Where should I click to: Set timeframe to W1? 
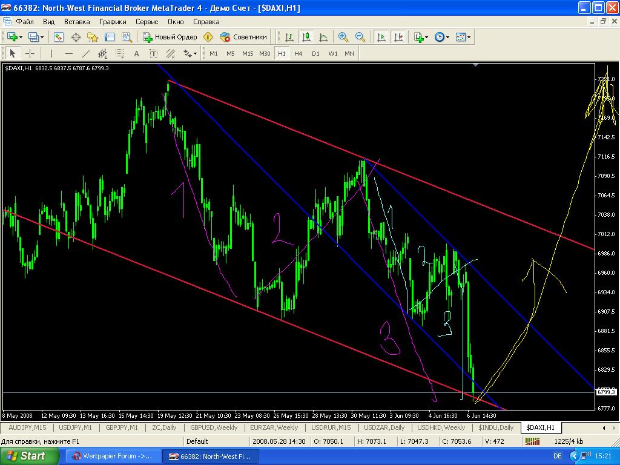[x=333, y=53]
